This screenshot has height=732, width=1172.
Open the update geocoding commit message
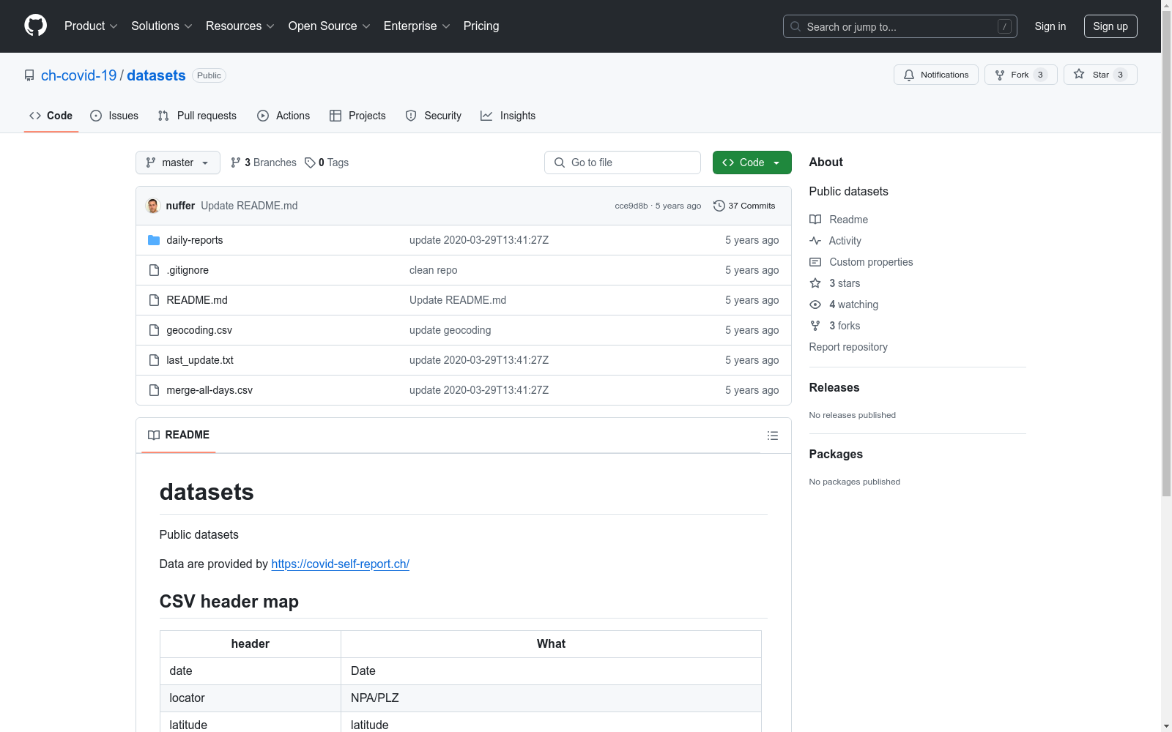pos(450,330)
